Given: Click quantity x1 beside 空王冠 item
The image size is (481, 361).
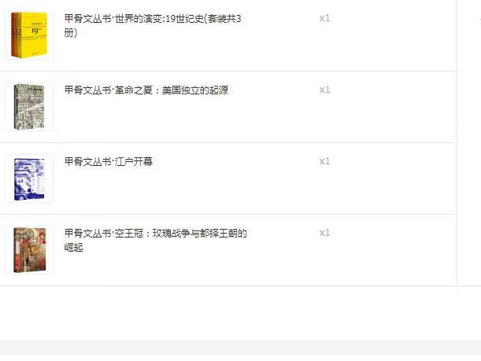Looking at the screenshot, I should (x=324, y=233).
